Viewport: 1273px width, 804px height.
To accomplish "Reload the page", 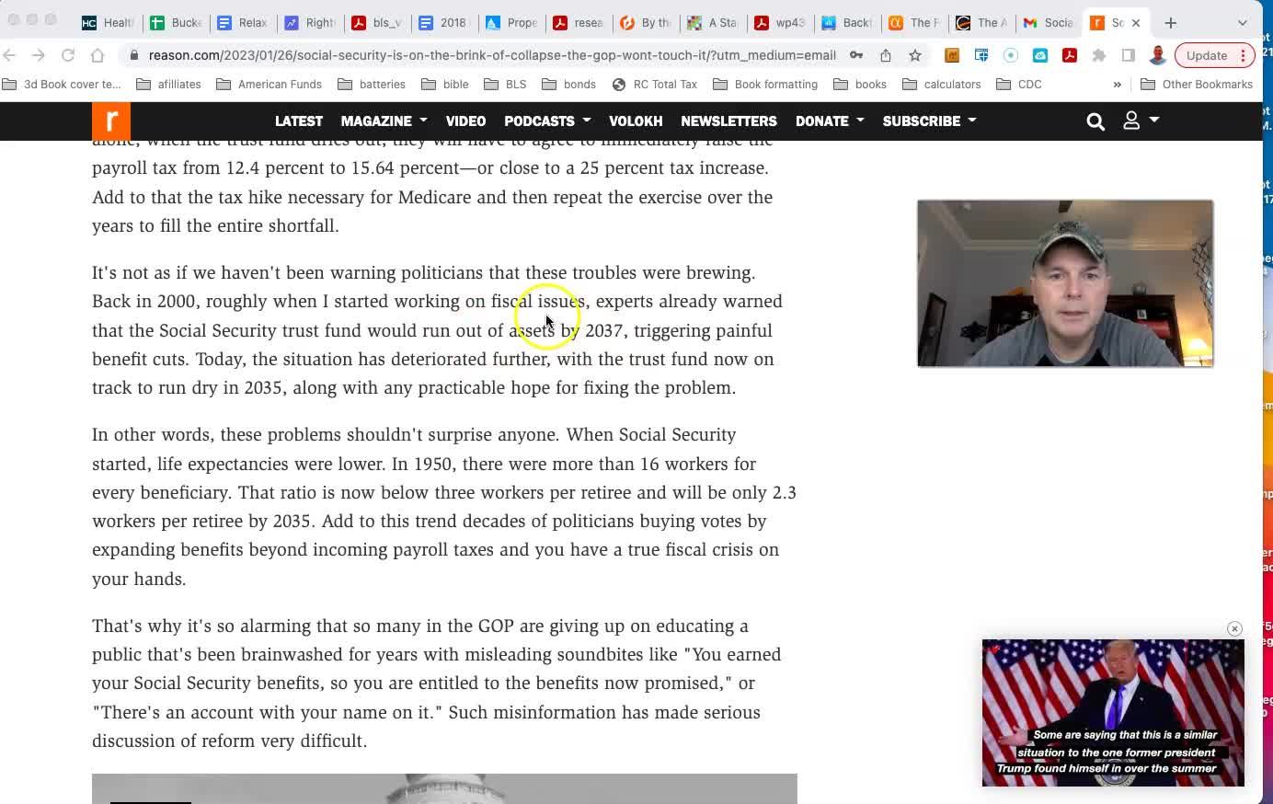I will [x=68, y=55].
